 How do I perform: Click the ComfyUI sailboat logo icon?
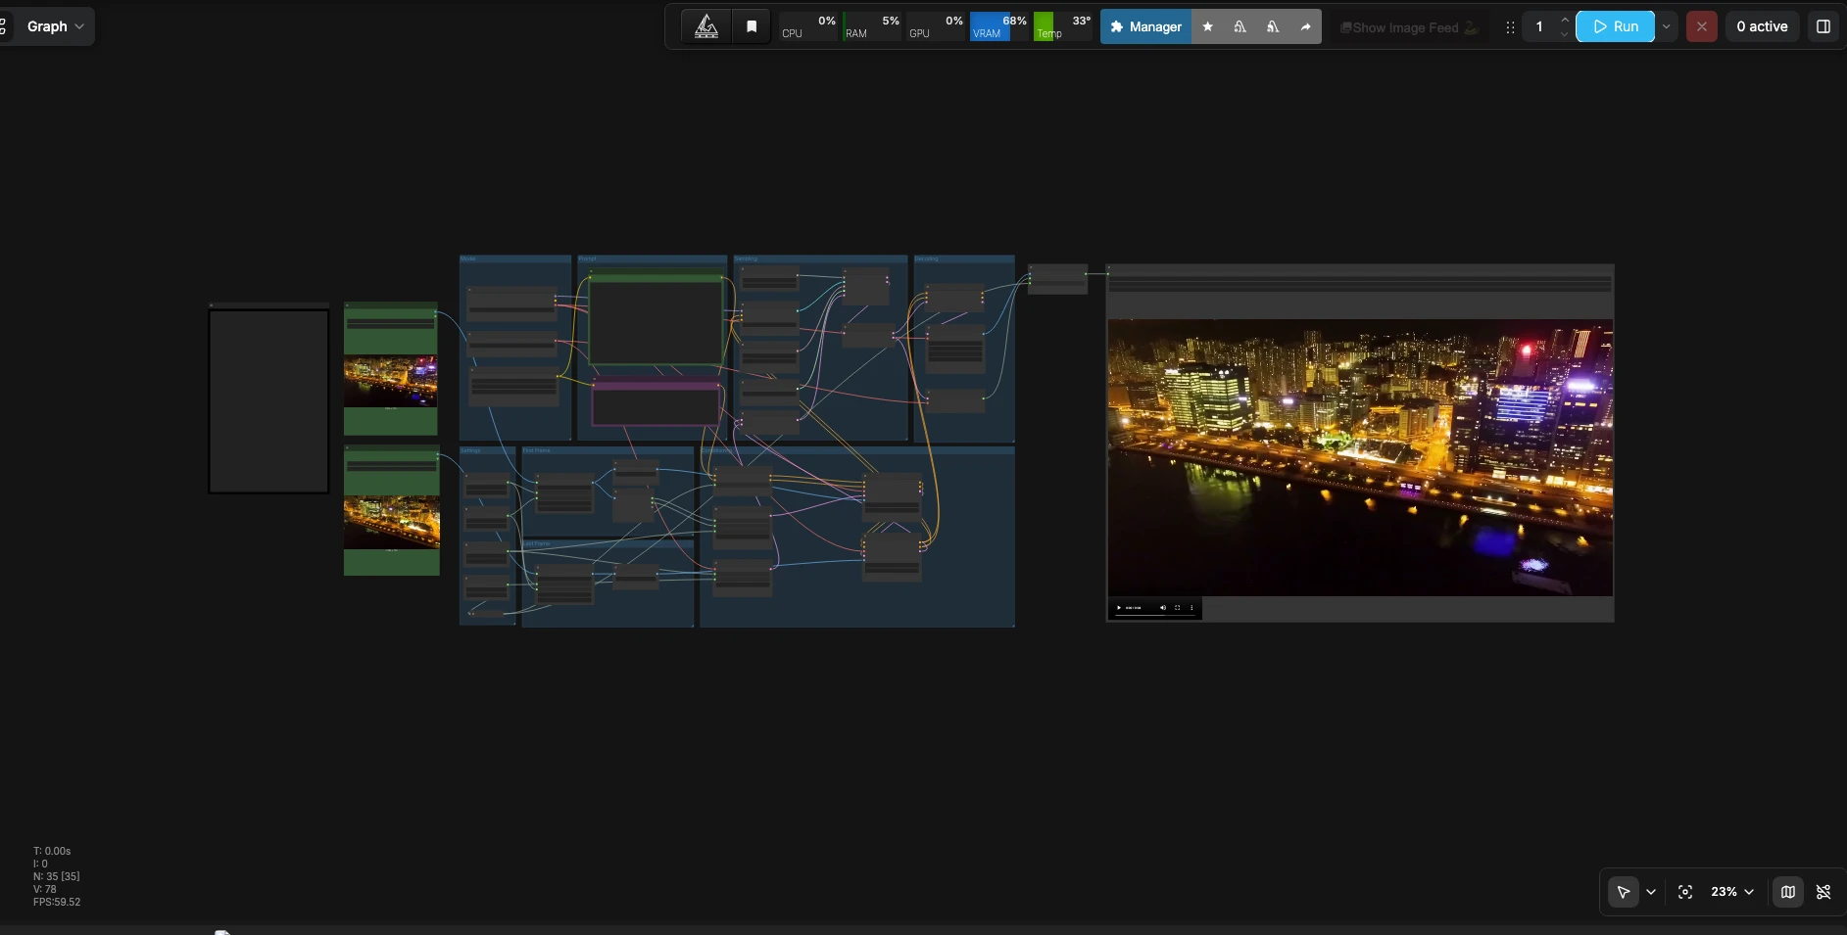pos(706,26)
